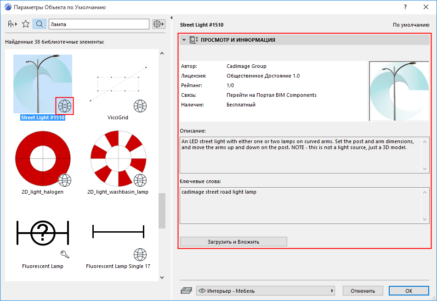
Task: Toggle the eye icon in layer selector
Action: tap(202, 291)
